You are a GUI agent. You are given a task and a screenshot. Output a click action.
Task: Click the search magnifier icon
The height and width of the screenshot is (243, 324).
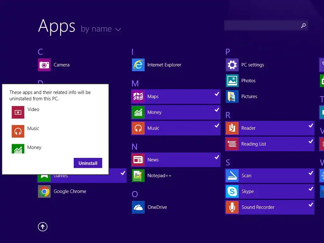point(303,26)
